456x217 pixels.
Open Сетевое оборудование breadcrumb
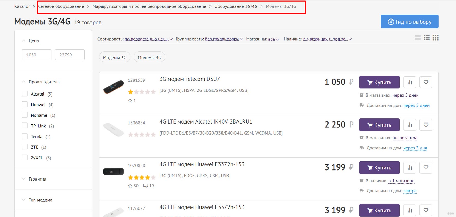[x=61, y=6]
